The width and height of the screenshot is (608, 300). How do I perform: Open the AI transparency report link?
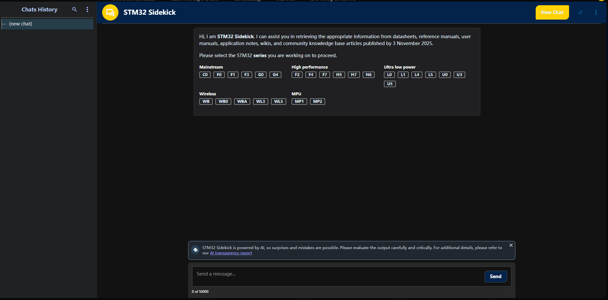point(231,253)
